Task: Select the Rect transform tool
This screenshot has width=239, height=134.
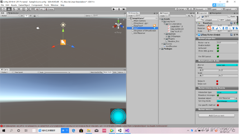Action: click(x=24, y=9)
